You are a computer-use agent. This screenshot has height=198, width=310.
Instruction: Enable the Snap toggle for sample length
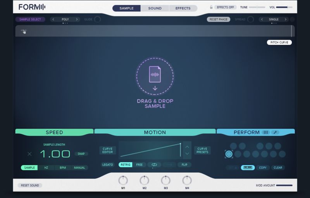[81, 154]
